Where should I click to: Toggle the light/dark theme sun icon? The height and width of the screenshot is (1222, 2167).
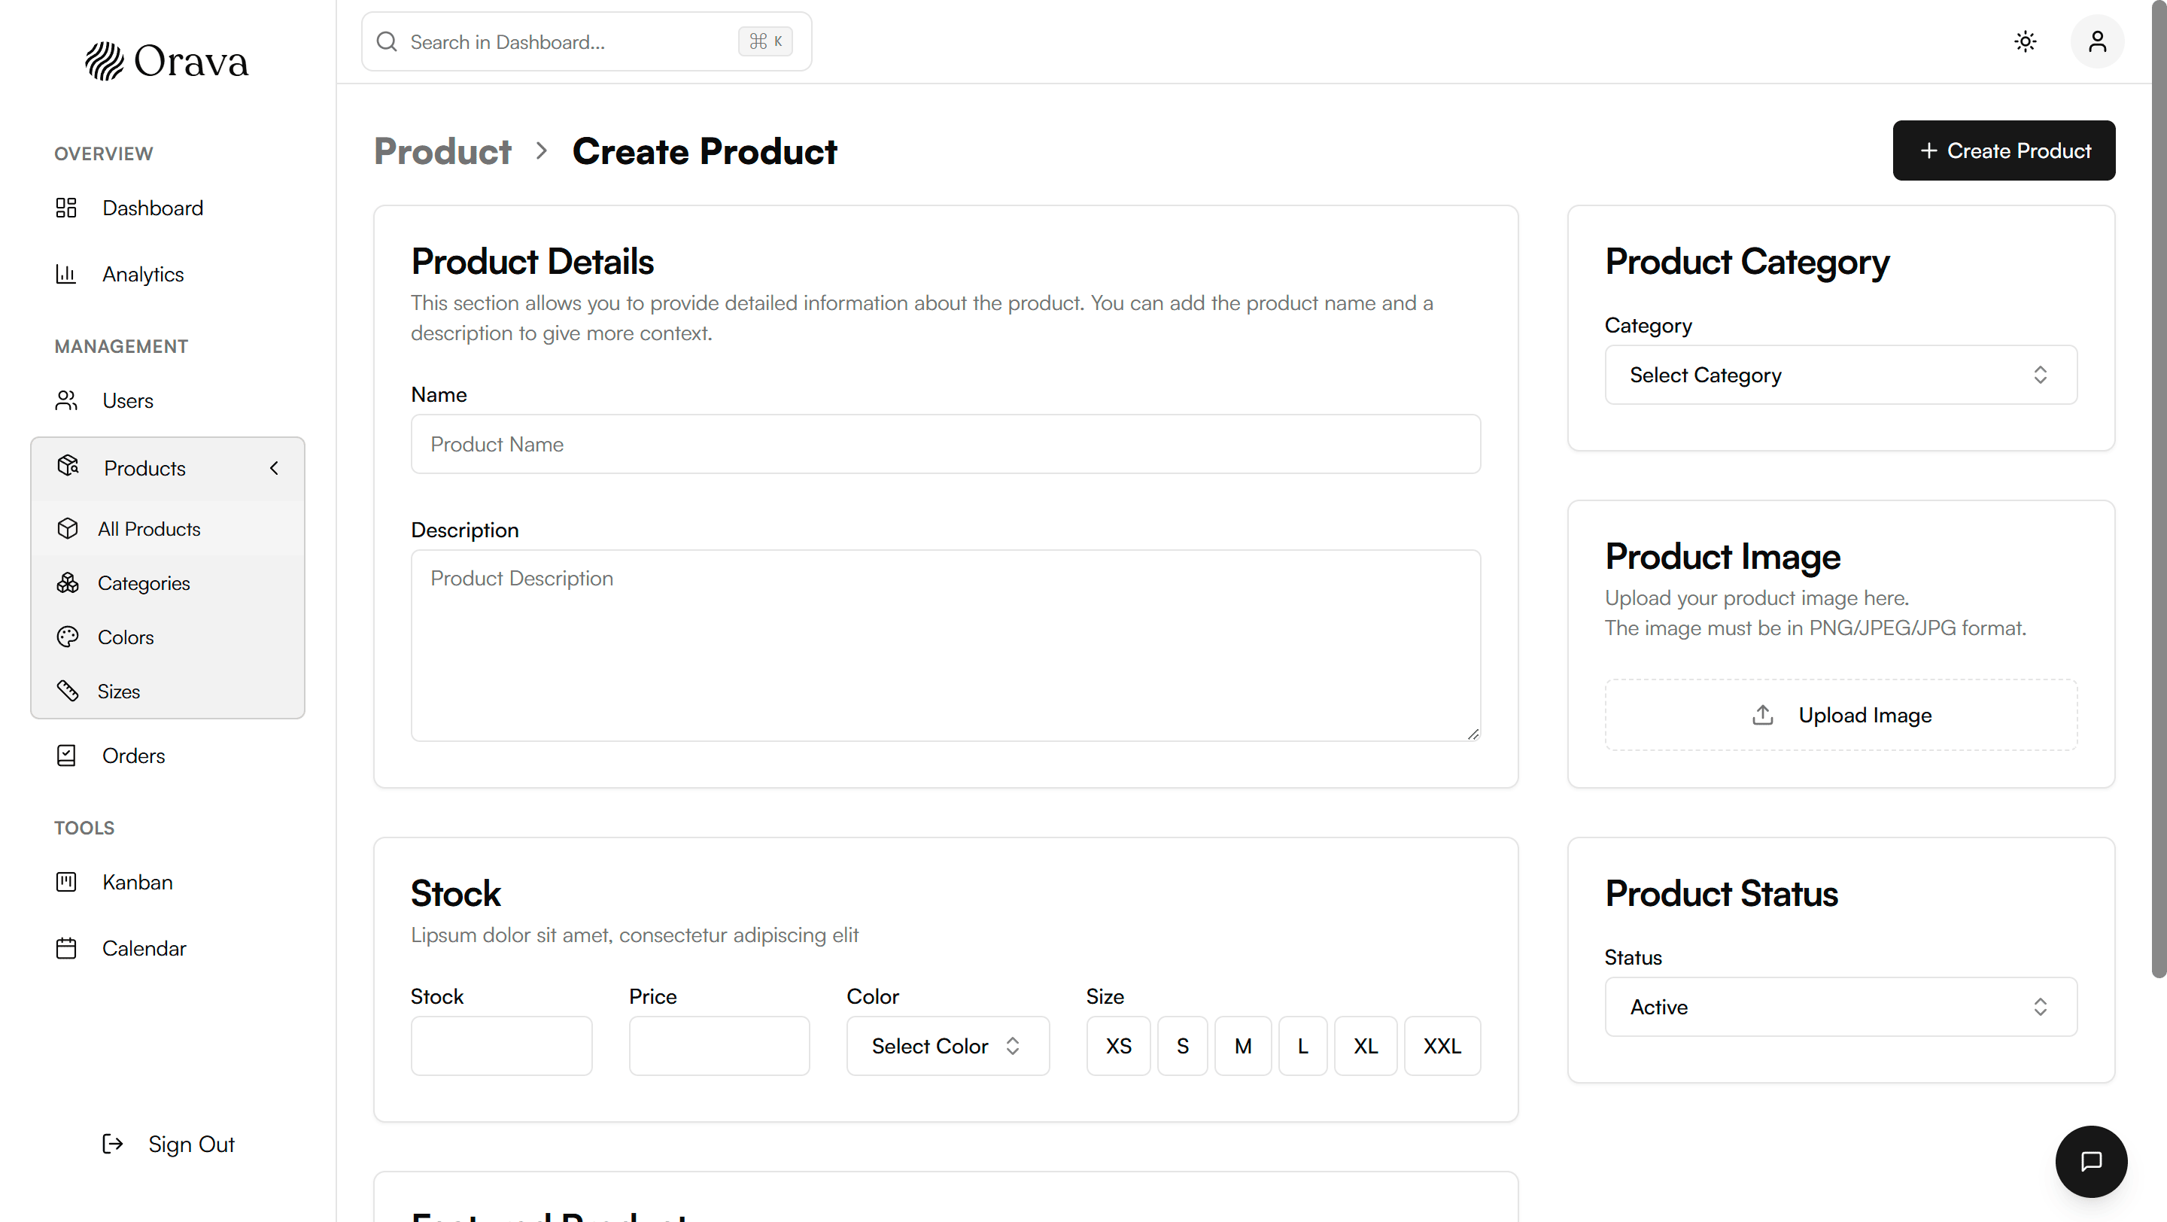pos(2025,41)
